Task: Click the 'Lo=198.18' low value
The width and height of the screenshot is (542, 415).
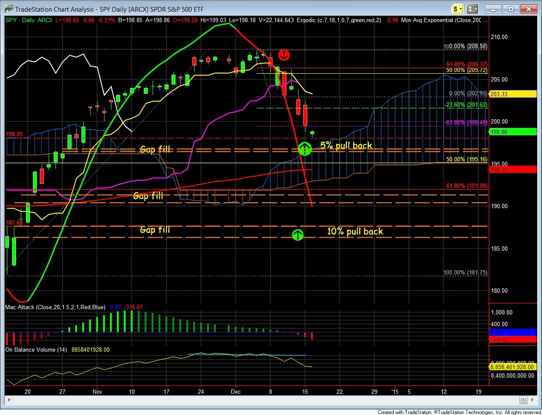Action: pyautogui.click(x=243, y=20)
